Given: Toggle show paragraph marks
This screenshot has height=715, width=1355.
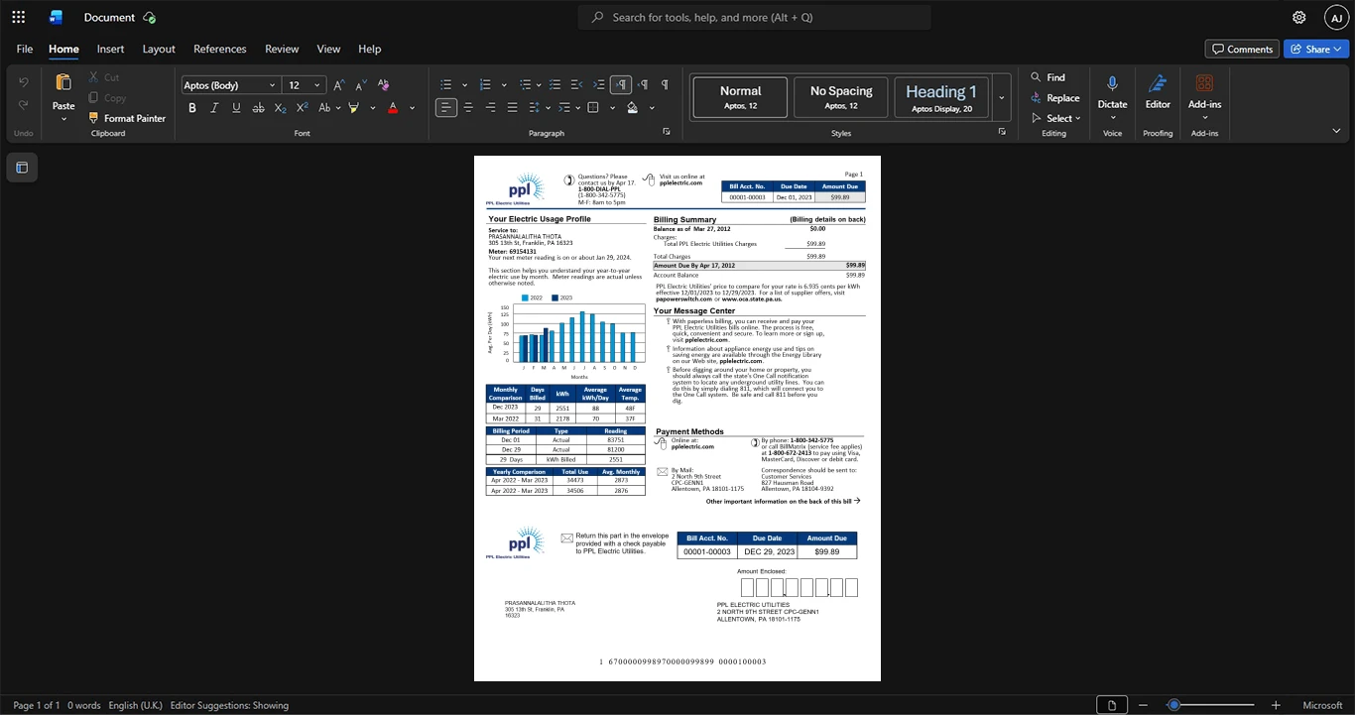Looking at the screenshot, I should tap(665, 84).
